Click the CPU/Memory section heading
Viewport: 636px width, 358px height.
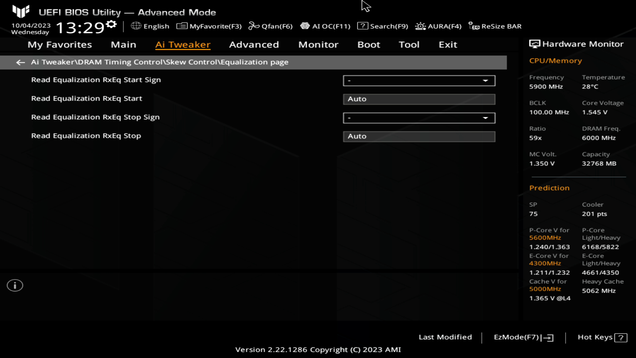555,61
